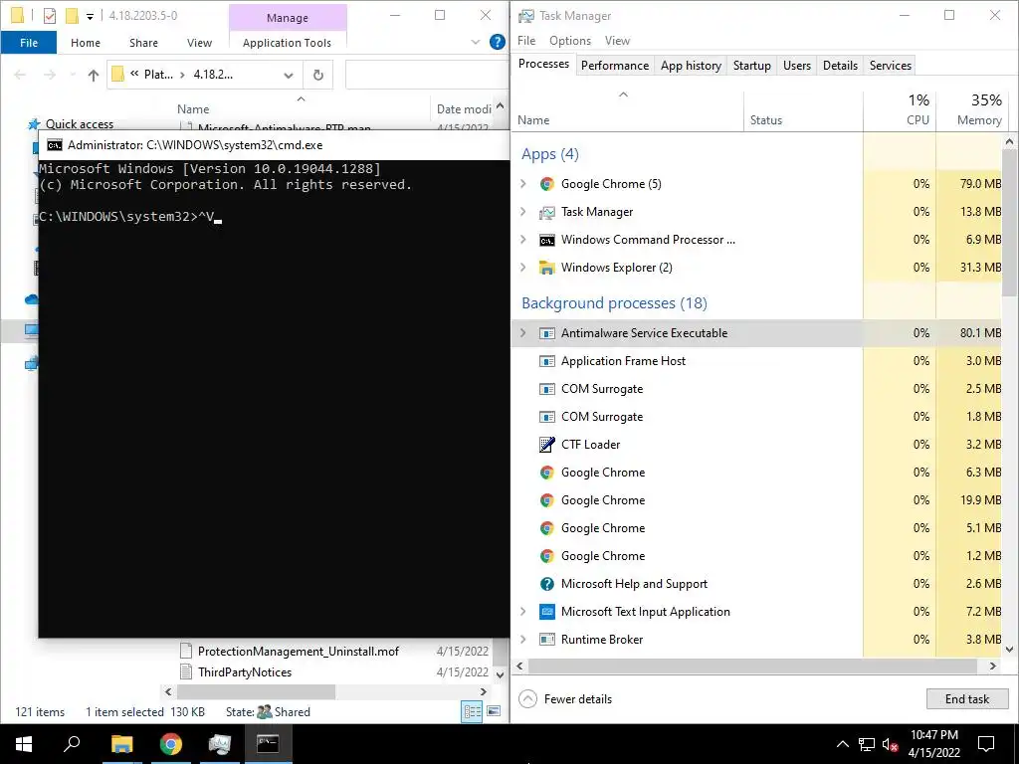
Task: Open the Explorer Home ribbon tab
Action: click(x=86, y=43)
